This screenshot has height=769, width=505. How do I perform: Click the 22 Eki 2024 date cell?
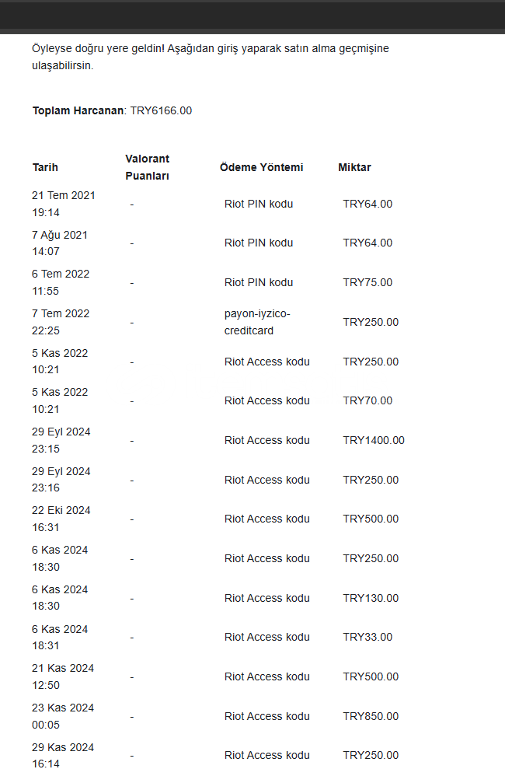(x=61, y=519)
